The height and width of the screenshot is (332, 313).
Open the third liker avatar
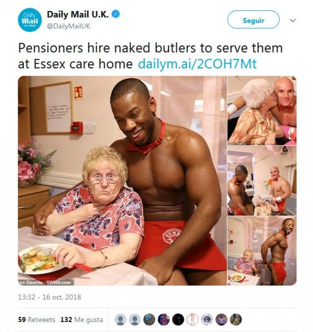coord(149,319)
